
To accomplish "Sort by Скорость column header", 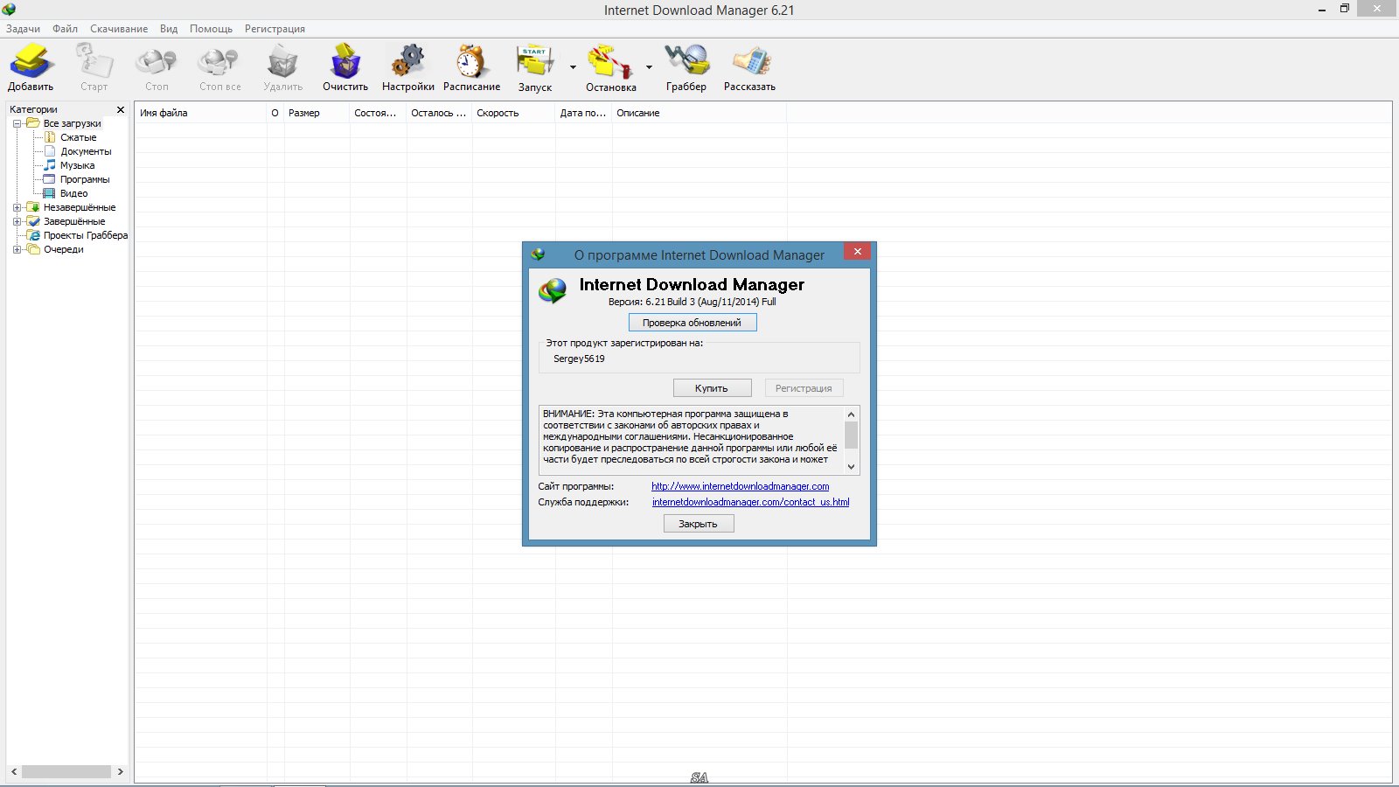I will click(x=513, y=113).
